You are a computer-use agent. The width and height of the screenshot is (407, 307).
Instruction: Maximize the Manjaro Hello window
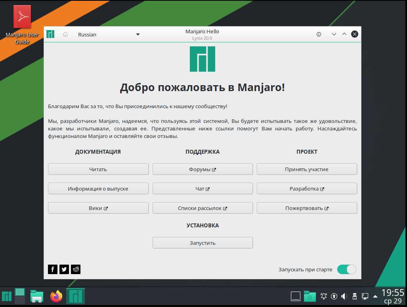(x=344, y=34)
